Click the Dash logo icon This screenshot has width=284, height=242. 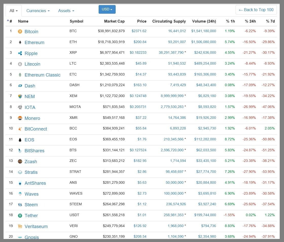click(x=20, y=86)
